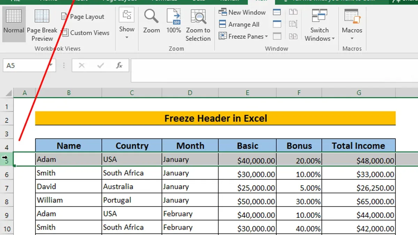Screen dimensions: 418x235
Task: Open the Macros dropdown
Action: point(352,25)
